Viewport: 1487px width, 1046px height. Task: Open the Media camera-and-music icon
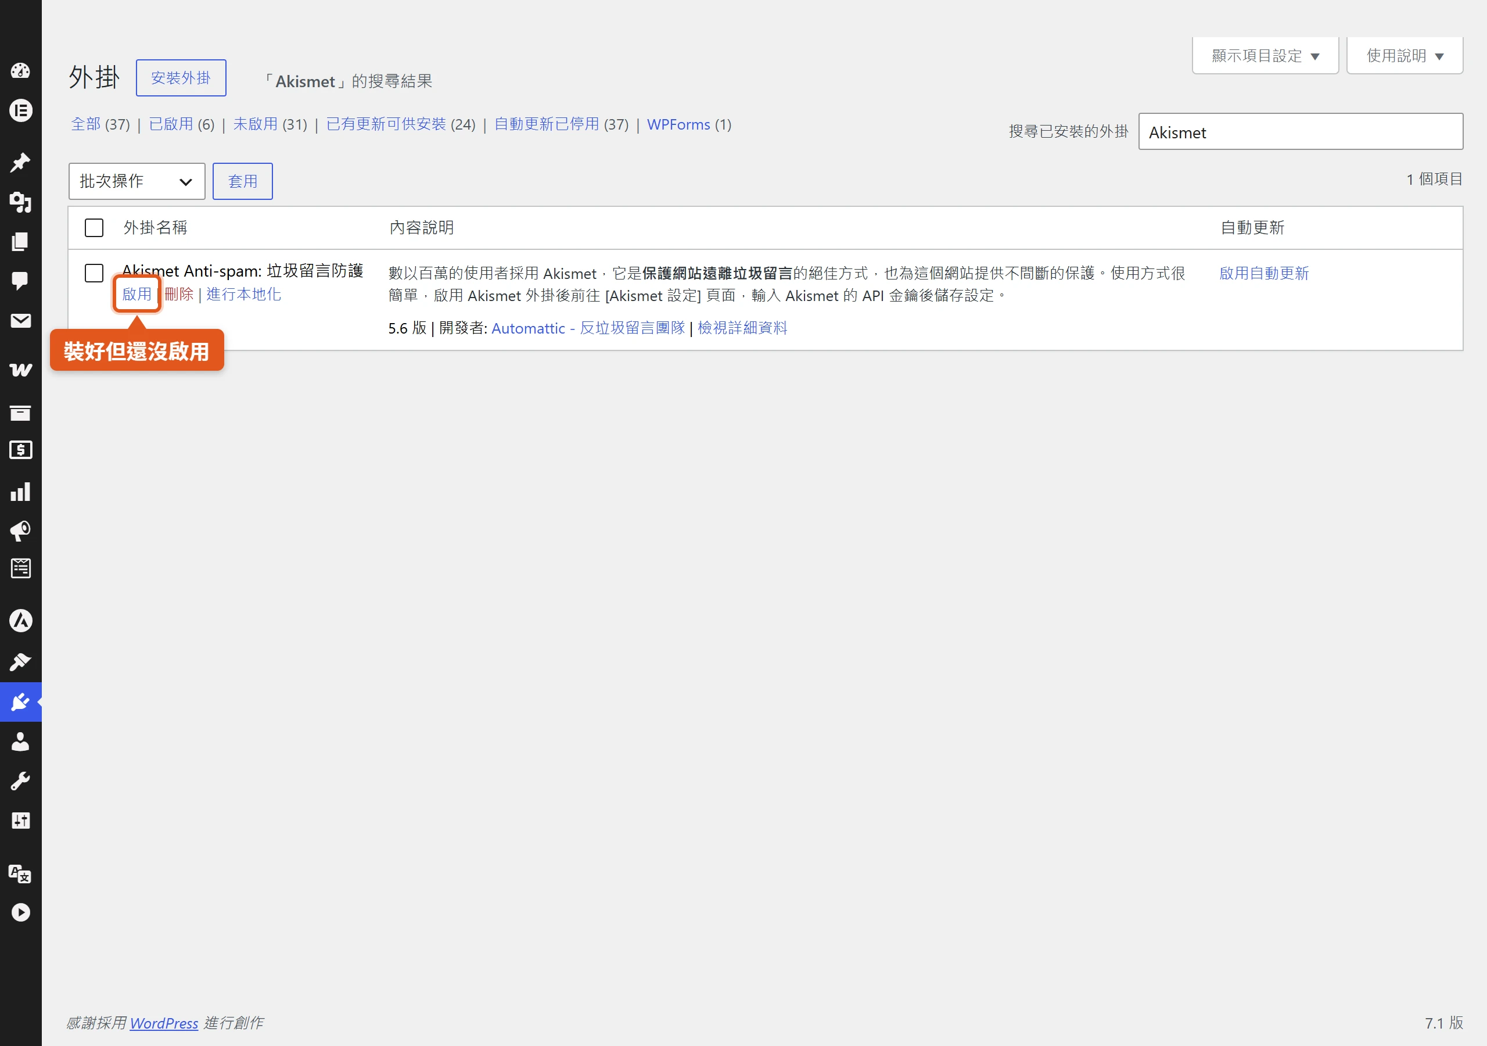coord(21,202)
